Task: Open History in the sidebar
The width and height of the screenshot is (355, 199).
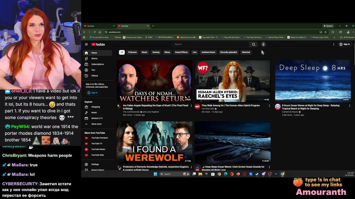Action: (97, 76)
